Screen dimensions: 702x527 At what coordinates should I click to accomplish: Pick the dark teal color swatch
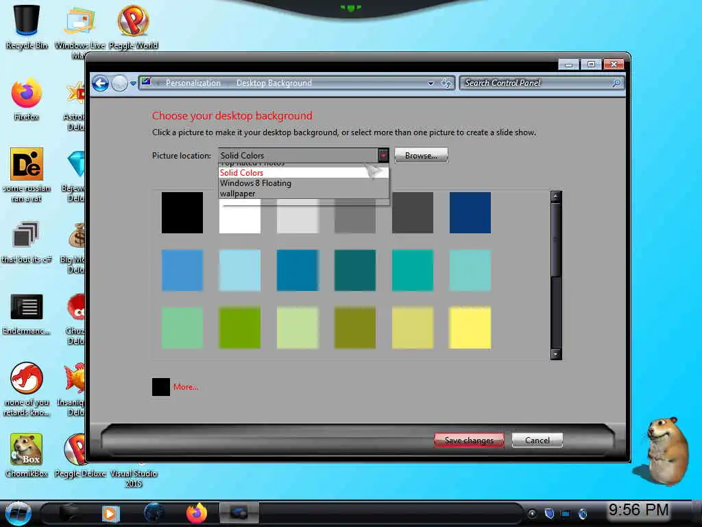tap(355, 270)
